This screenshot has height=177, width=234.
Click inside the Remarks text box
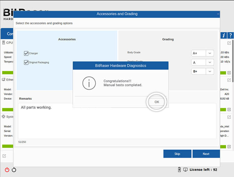(117, 122)
